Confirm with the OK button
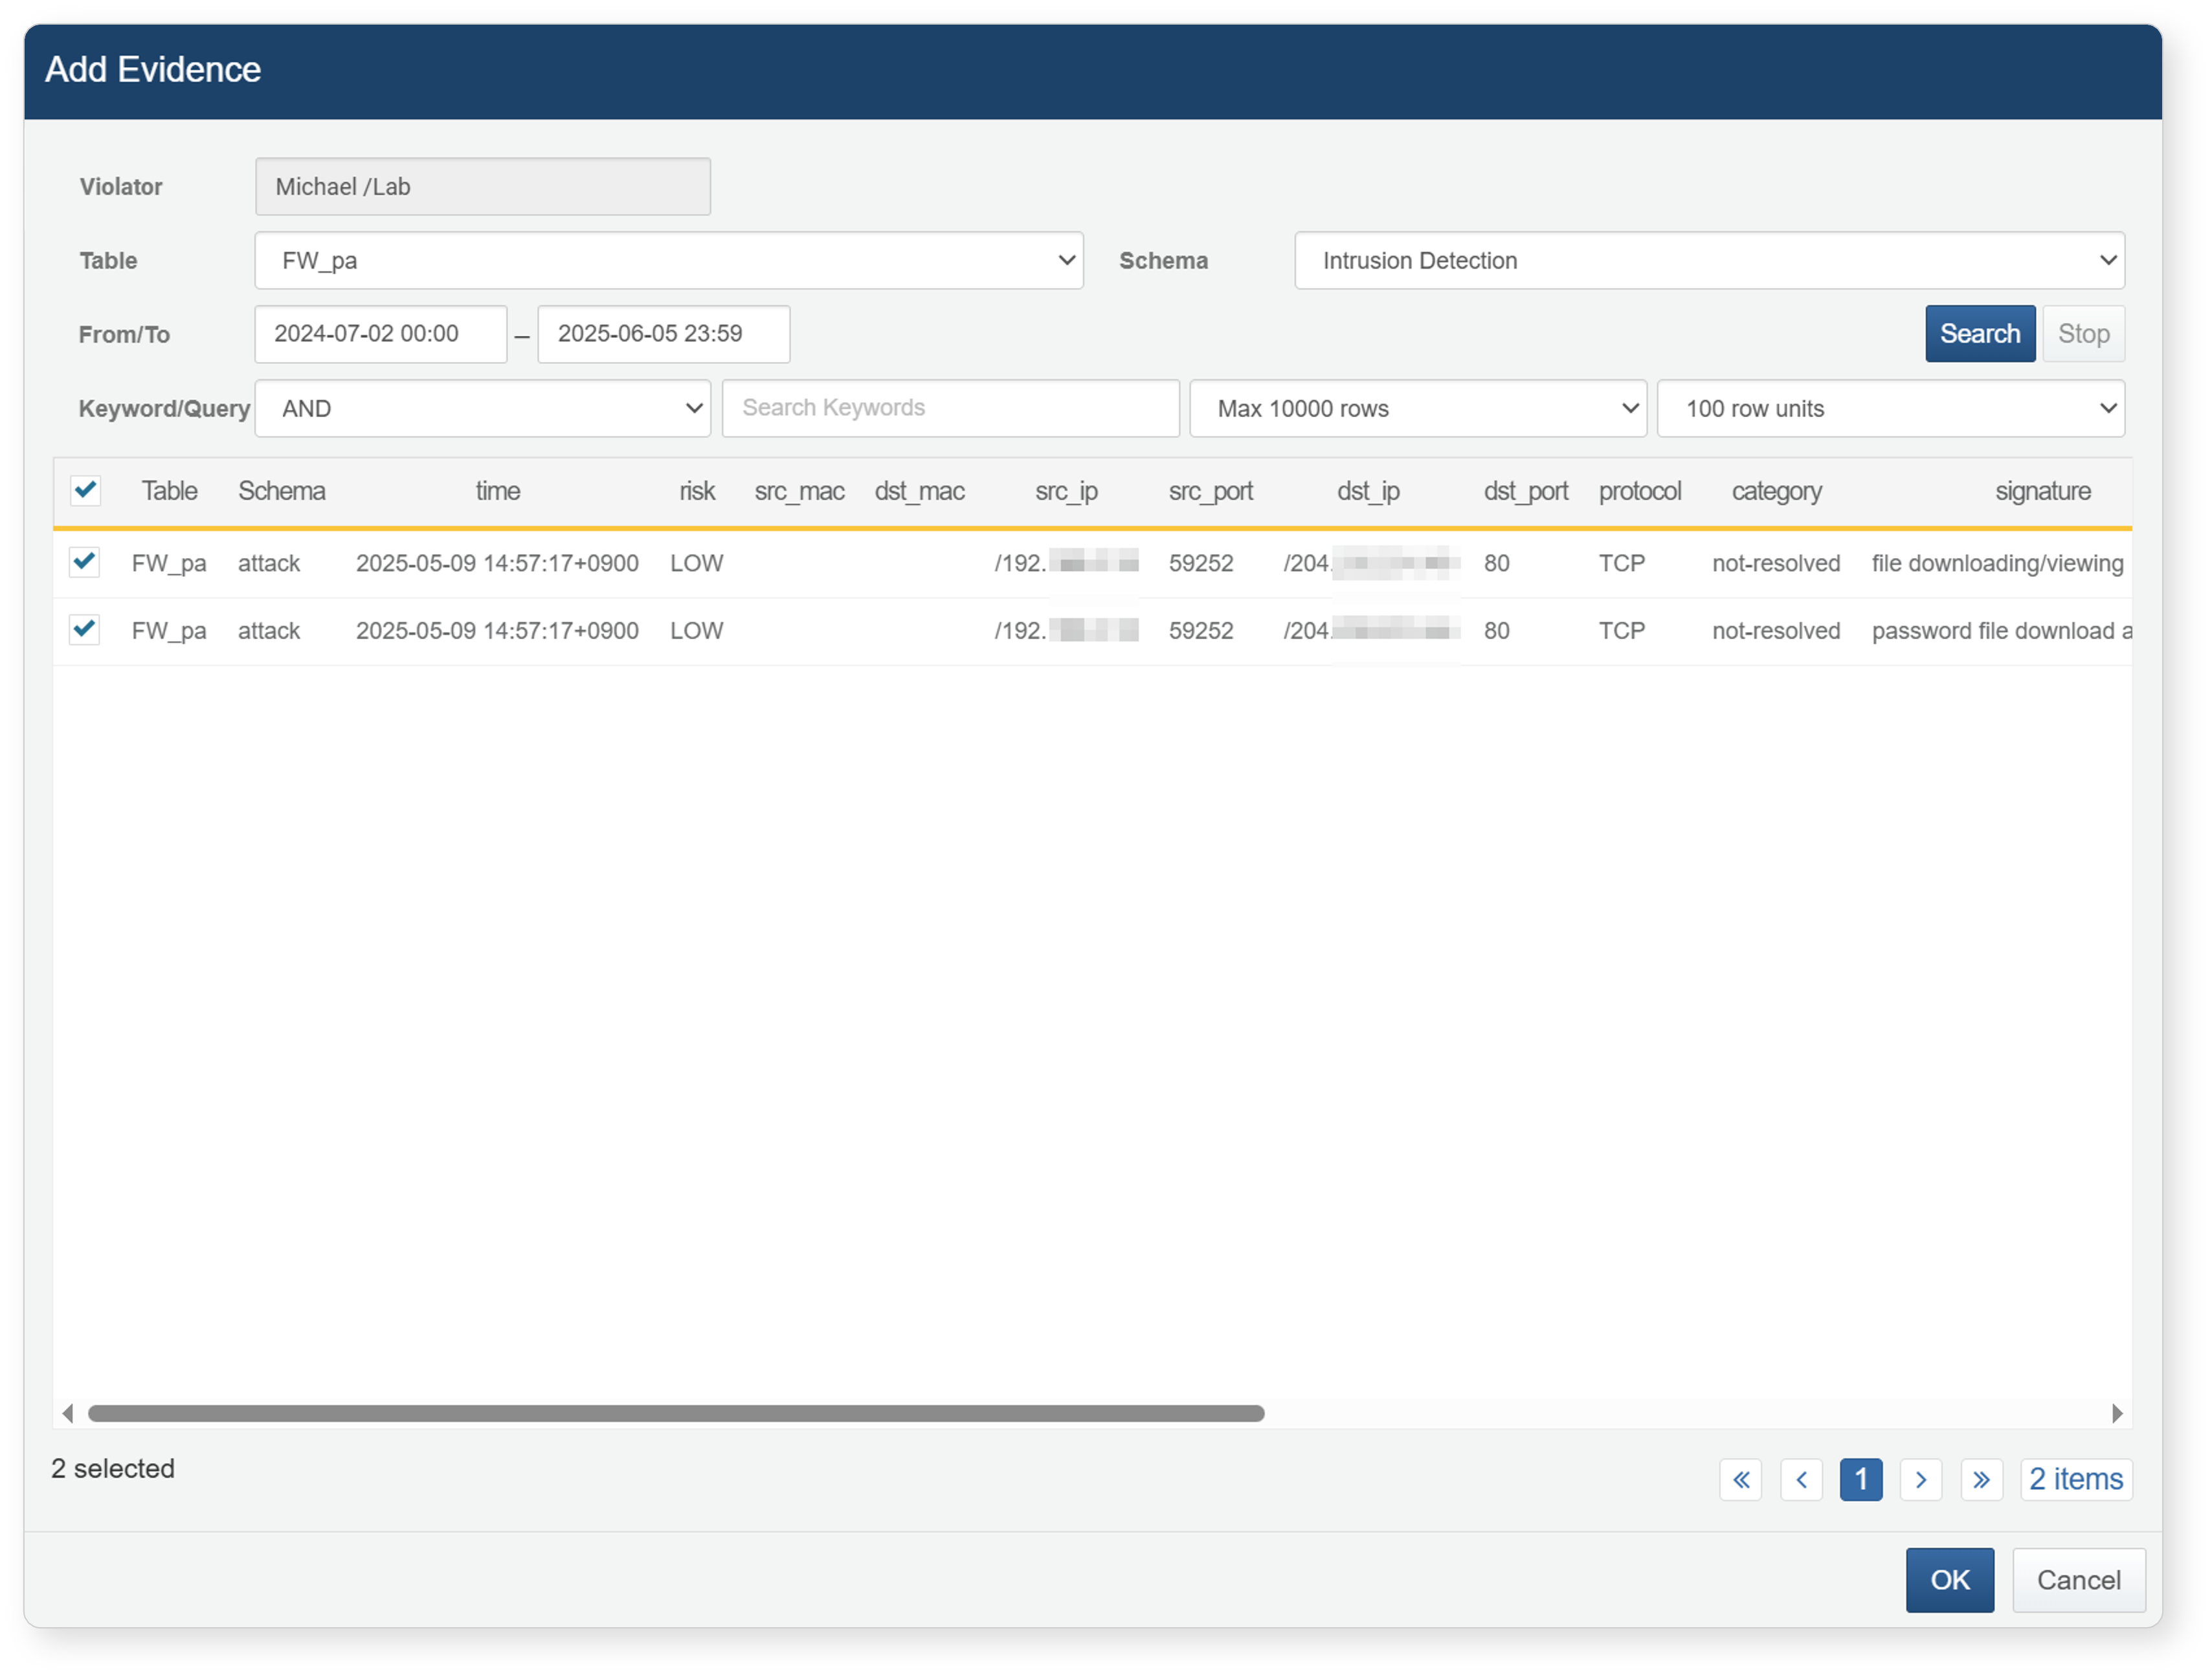Viewport: 2212px width, 1677px height. pos(1950,1580)
